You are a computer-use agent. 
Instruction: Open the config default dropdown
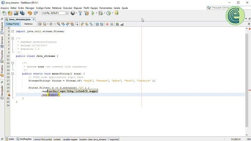tap(55, 13)
